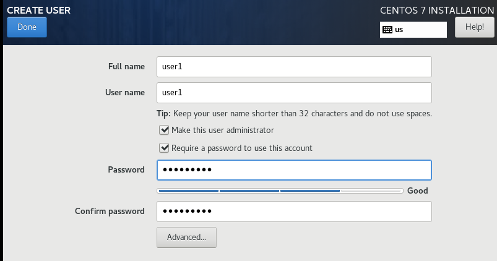Click the Full name label

126,67
